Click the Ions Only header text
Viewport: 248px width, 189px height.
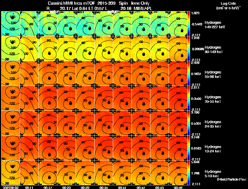tap(140, 3)
